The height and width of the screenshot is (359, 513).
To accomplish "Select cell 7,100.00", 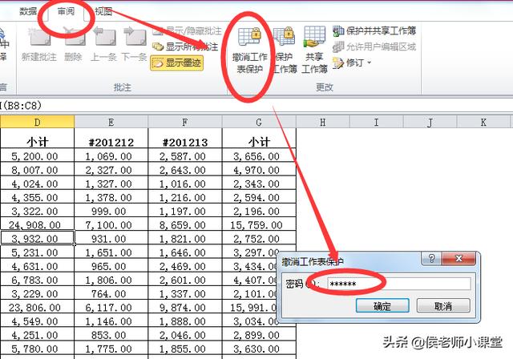I will pos(111,224).
